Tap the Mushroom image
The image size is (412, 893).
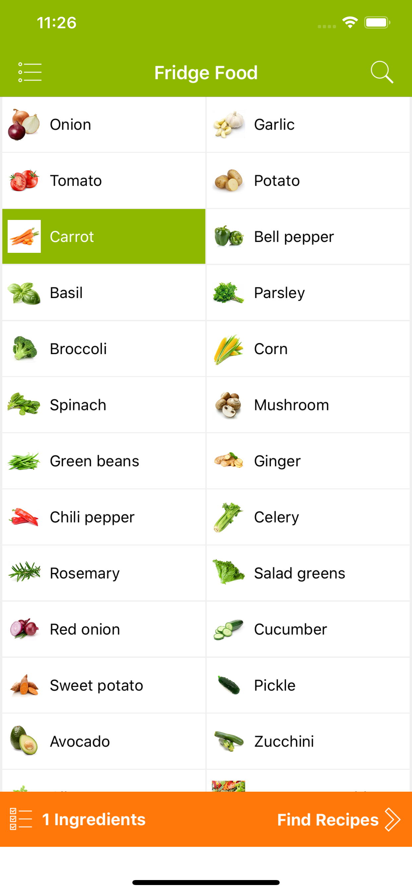[x=228, y=405]
